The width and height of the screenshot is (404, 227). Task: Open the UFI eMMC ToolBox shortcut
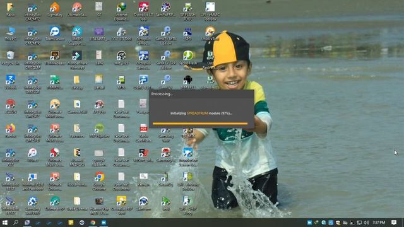pos(210,11)
